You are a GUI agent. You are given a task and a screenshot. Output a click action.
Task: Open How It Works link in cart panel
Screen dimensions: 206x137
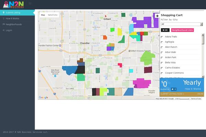point(193,89)
